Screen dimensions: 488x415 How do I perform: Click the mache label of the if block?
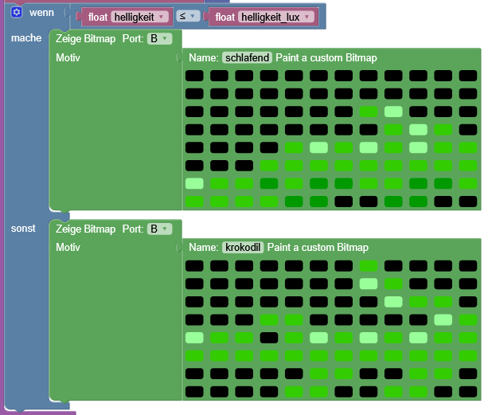[25, 38]
